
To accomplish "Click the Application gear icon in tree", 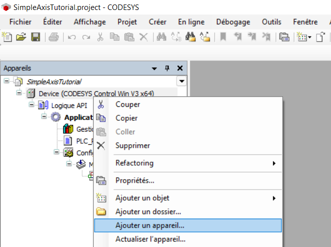I will pyautogui.click(x=55, y=117).
